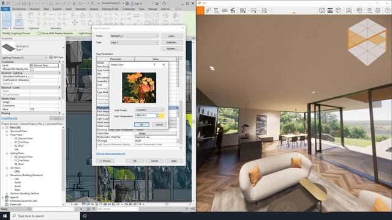This screenshot has width=392, height=220.
Task: Click the Rename... button
Action: [x=171, y=49]
